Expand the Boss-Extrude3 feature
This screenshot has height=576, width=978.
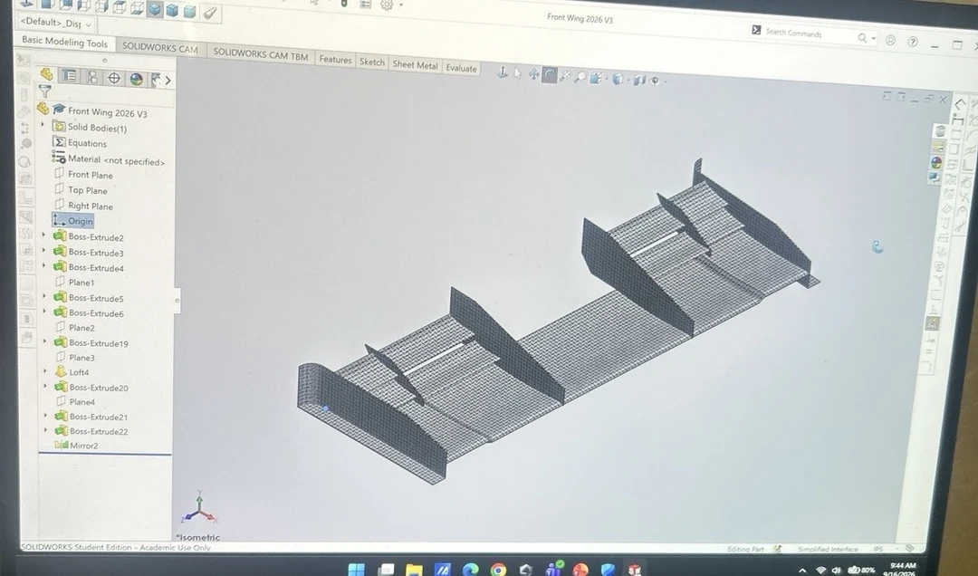tap(43, 250)
